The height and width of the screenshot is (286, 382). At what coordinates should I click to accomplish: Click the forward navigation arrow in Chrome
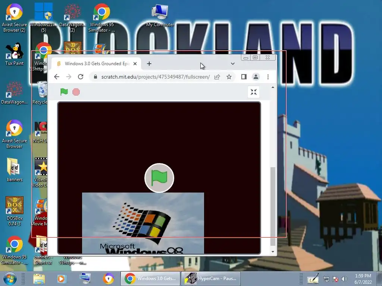click(69, 77)
